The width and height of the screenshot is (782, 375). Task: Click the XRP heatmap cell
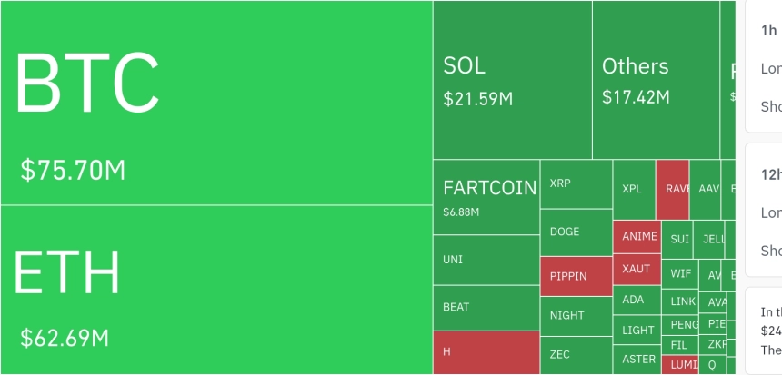pyautogui.click(x=576, y=184)
